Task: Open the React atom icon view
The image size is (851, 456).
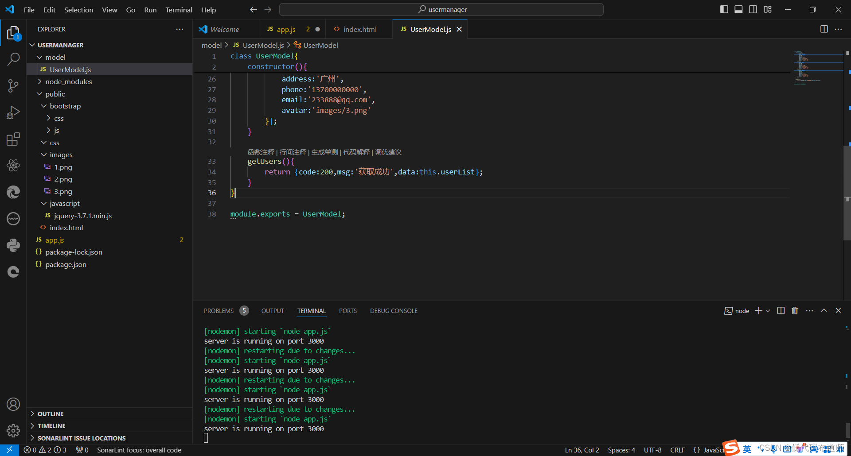Action: (13, 166)
